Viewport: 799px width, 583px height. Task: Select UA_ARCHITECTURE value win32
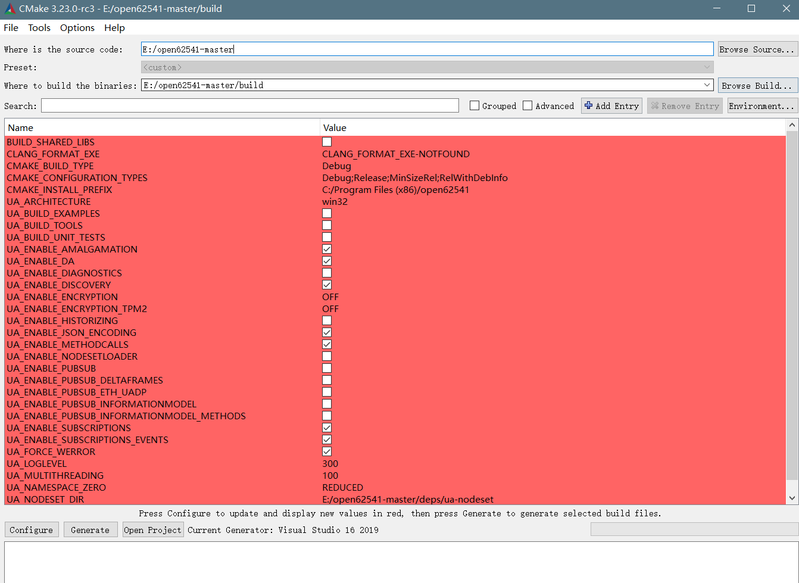pyautogui.click(x=335, y=201)
